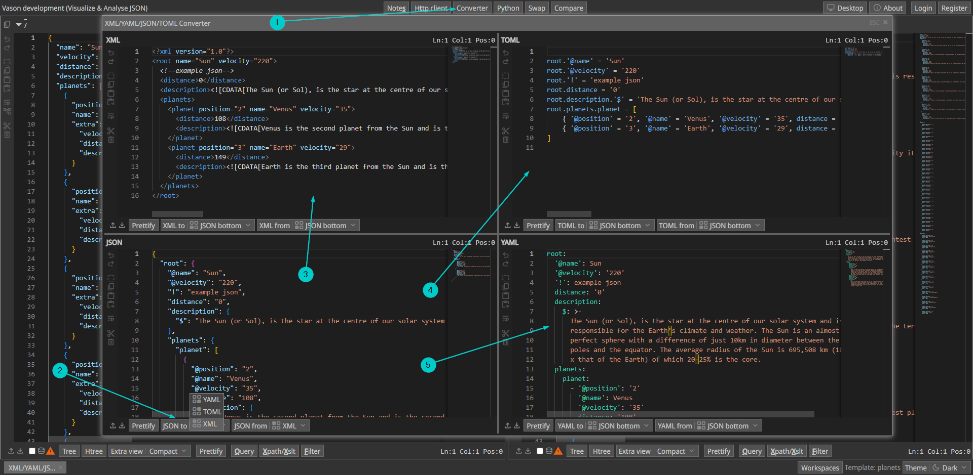Viewport: 973px width, 475px height.
Task: Click the warning triangle in the status bar
Action: pyautogui.click(x=51, y=451)
